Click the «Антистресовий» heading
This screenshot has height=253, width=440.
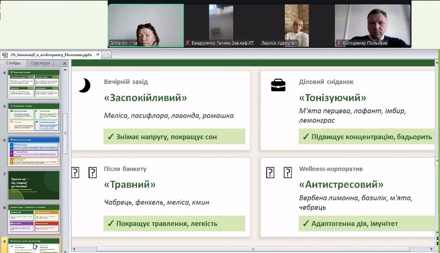(341, 184)
